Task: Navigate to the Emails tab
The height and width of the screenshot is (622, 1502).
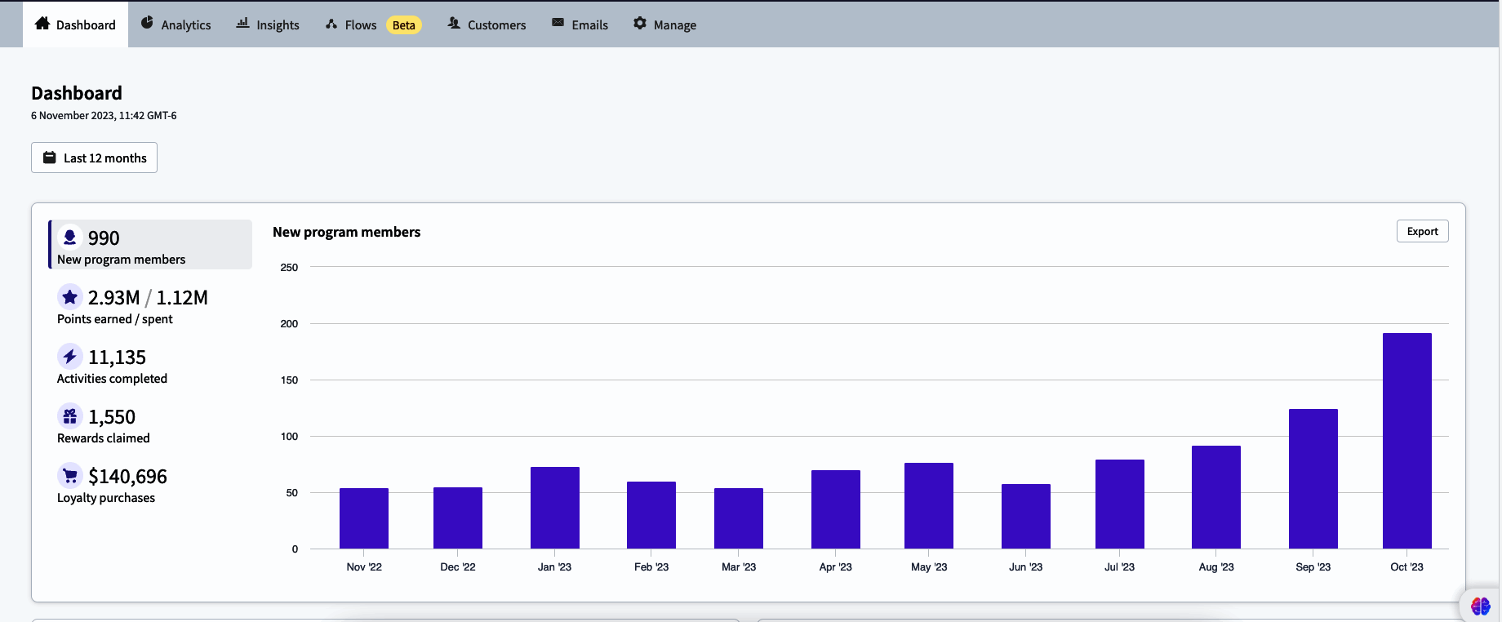Action: pos(580,24)
